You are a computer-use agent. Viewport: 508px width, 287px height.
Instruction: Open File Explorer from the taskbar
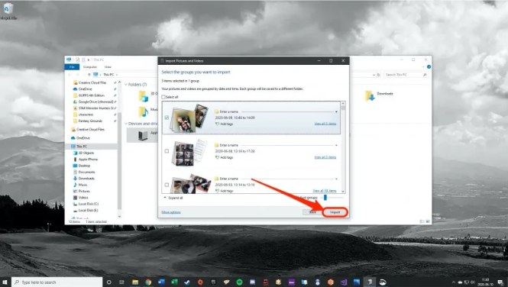[x=135, y=282]
